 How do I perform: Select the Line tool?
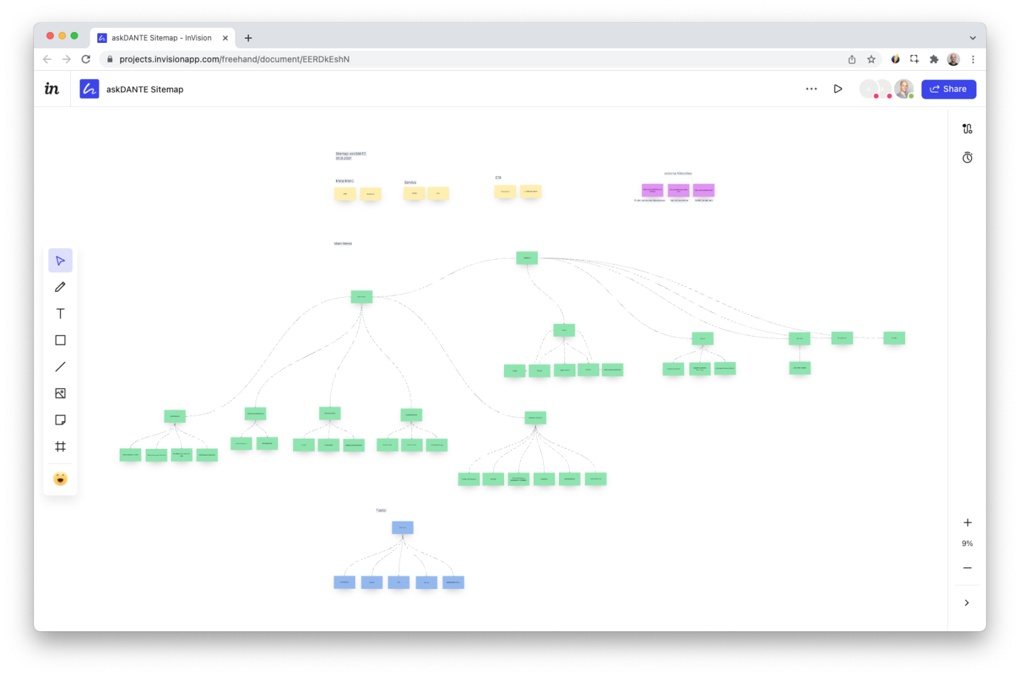(61, 367)
